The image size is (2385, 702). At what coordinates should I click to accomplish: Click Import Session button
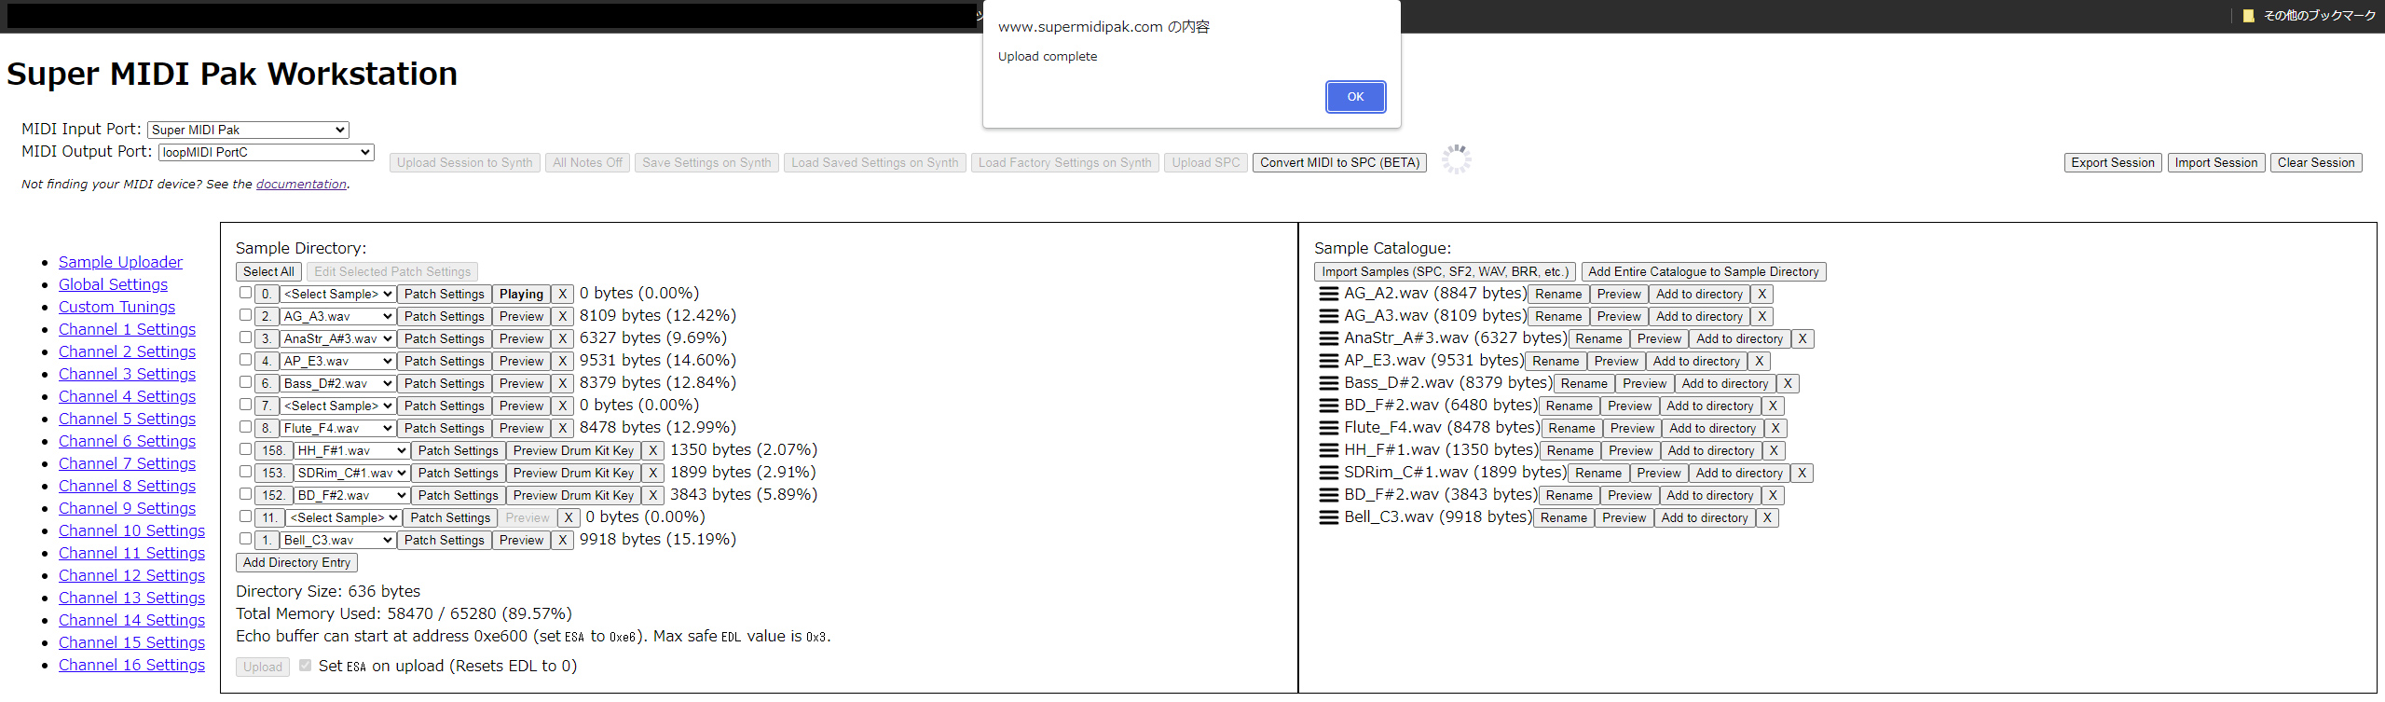[2215, 163]
